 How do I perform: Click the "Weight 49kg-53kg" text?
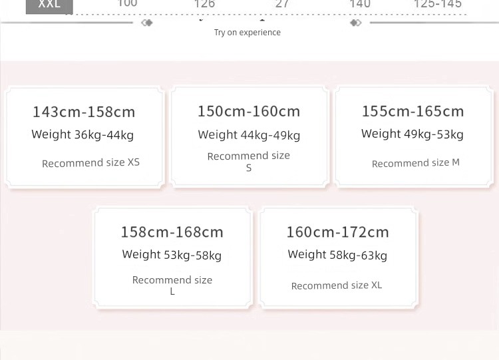point(412,134)
